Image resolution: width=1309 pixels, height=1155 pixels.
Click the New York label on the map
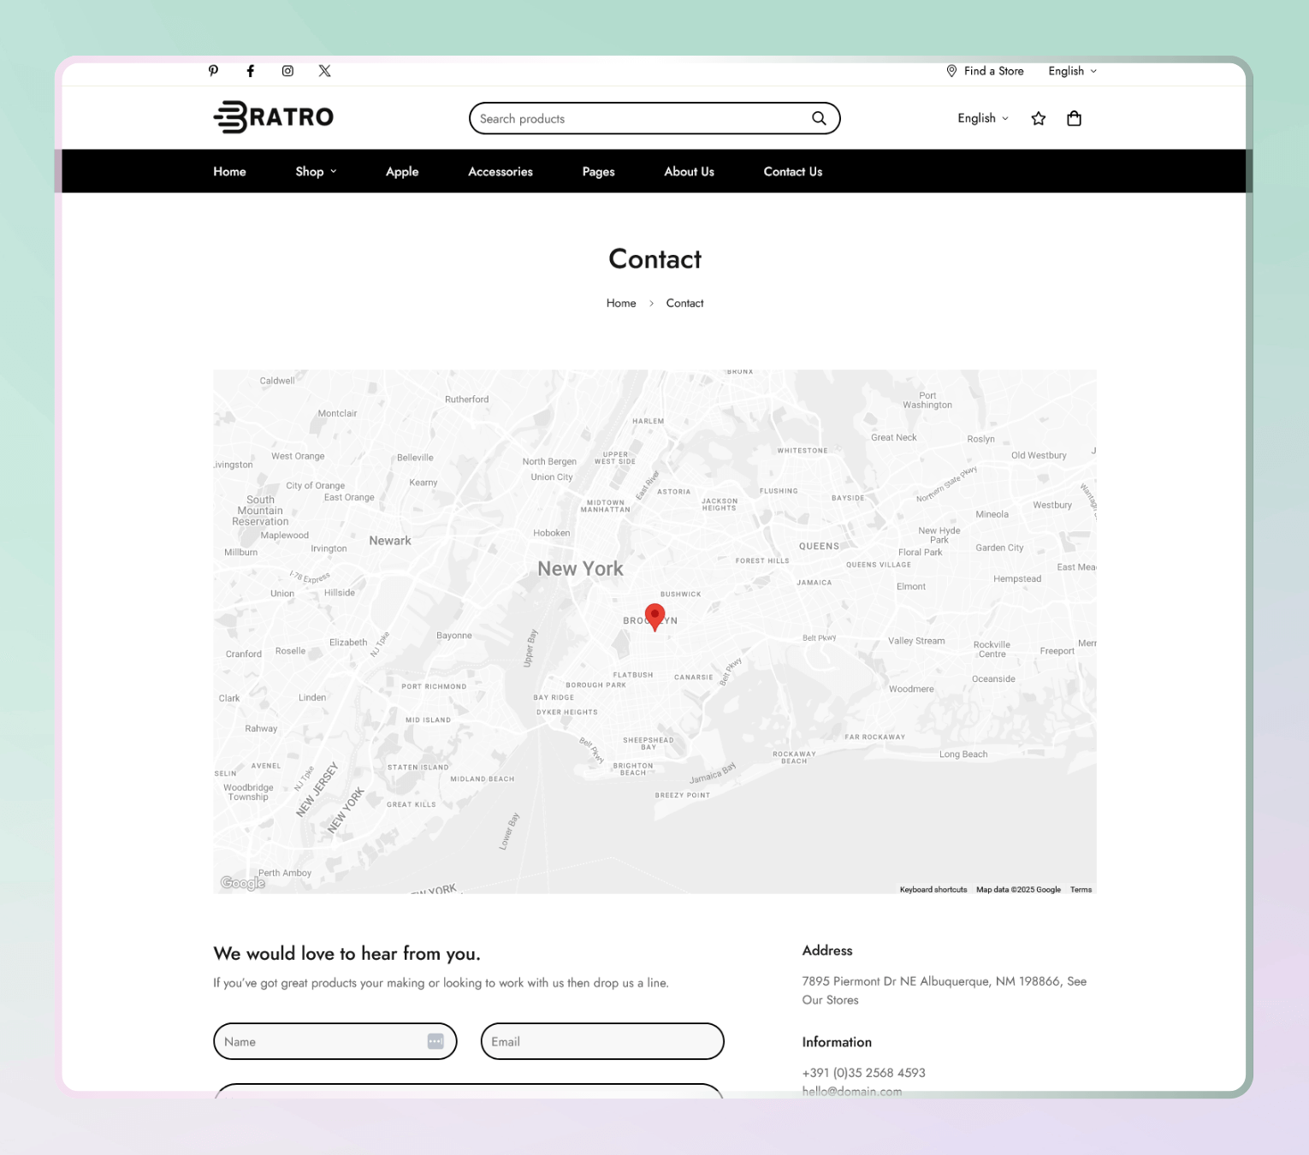580,569
